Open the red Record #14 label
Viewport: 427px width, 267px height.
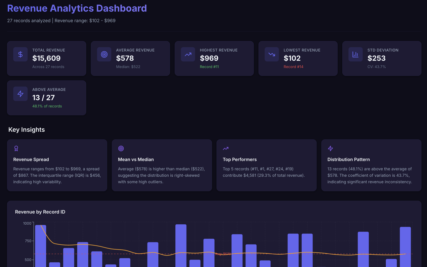pyautogui.click(x=293, y=67)
